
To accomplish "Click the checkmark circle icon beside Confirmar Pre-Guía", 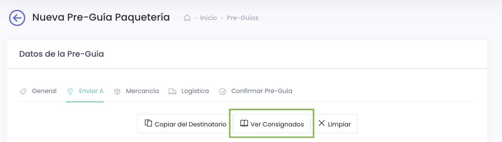I will 223,92.
